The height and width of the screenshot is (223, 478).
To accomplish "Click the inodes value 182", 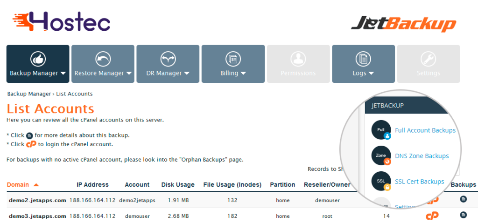I will [232, 216].
